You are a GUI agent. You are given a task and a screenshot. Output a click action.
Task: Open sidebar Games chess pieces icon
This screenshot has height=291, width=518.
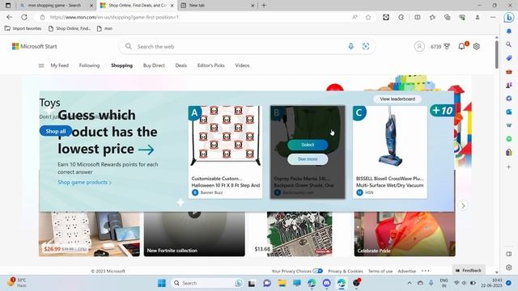[x=509, y=85]
